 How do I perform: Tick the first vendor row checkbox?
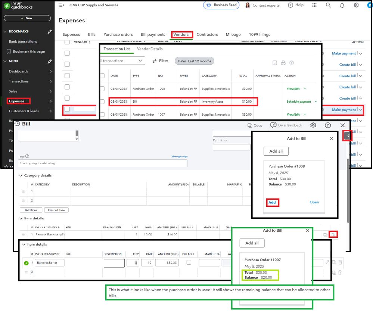(67, 53)
